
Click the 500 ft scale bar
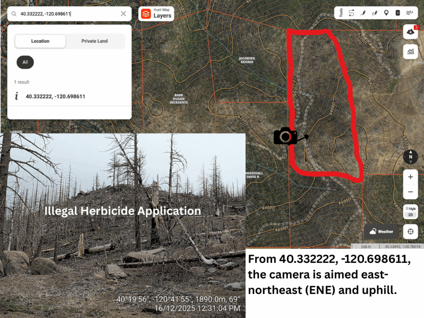[x=366, y=247]
